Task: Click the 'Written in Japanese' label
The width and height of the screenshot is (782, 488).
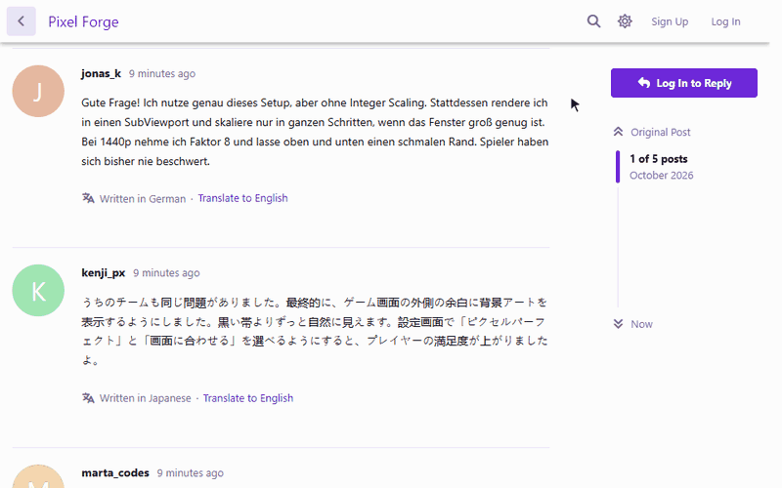Action: (x=145, y=398)
